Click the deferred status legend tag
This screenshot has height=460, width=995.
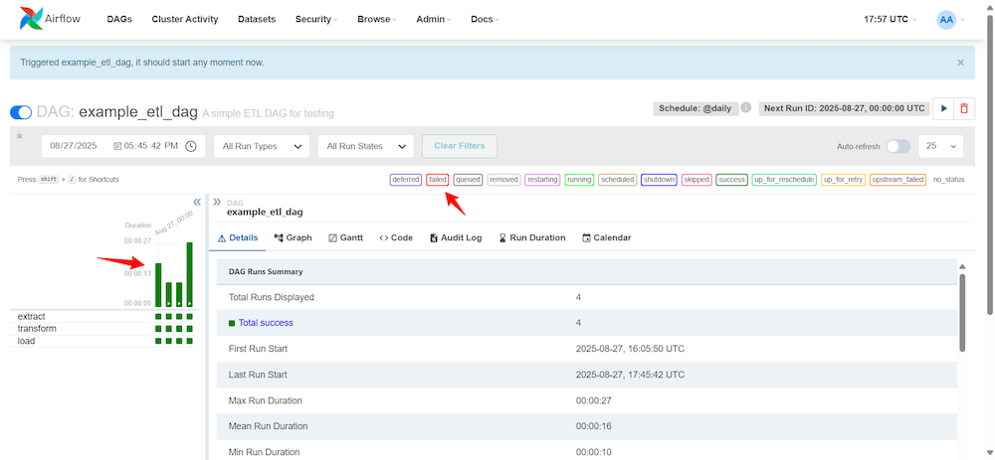tap(406, 180)
